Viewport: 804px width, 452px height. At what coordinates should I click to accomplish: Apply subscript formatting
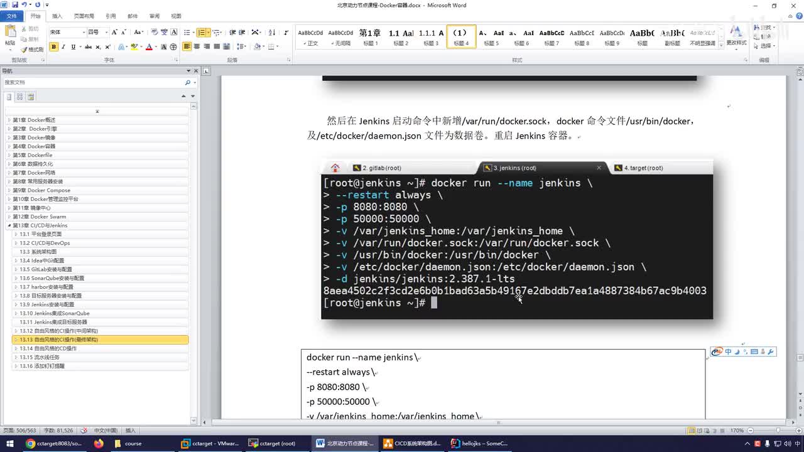tap(99, 47)
